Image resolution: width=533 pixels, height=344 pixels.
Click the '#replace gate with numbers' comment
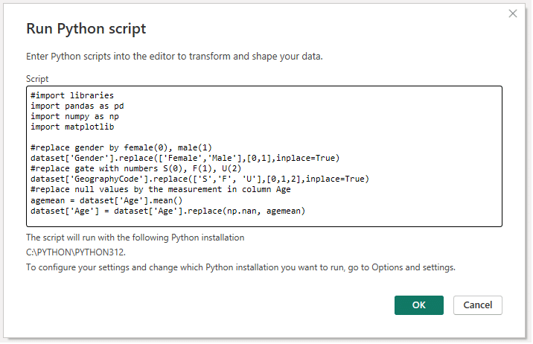[x=136, y=168]
